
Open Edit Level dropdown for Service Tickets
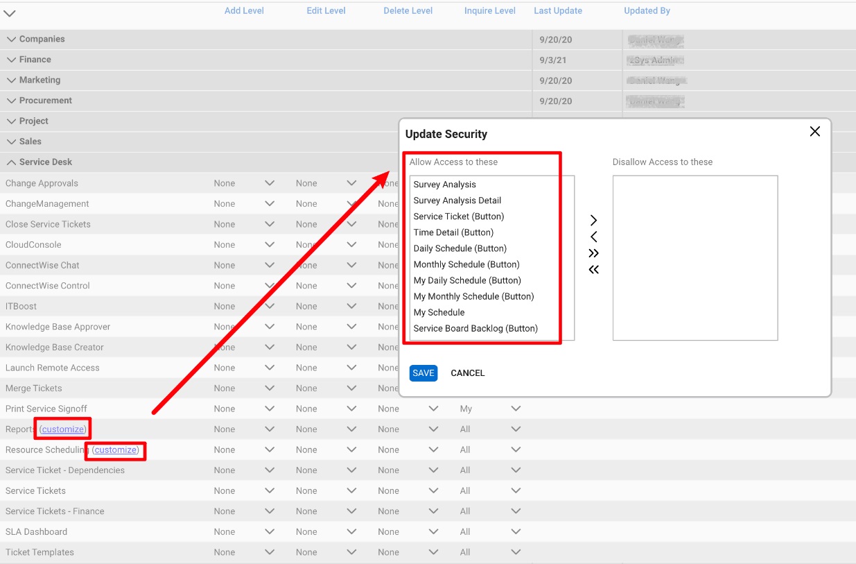click(351, 490)
